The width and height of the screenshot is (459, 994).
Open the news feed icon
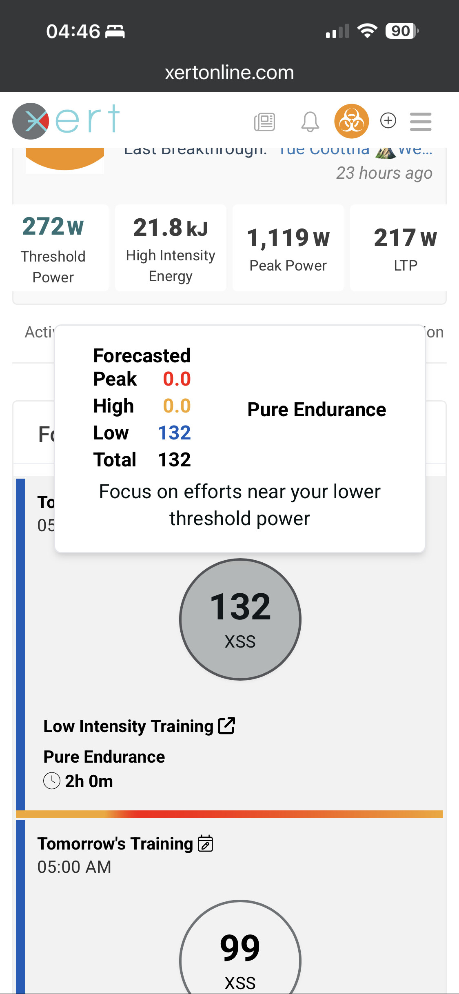coord(264,122)
